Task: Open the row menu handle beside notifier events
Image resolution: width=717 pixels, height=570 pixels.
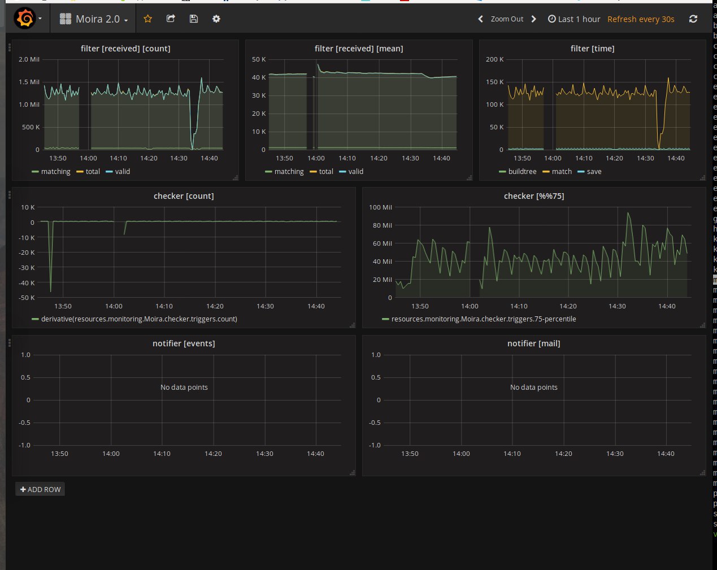Action: pos(10,343)
